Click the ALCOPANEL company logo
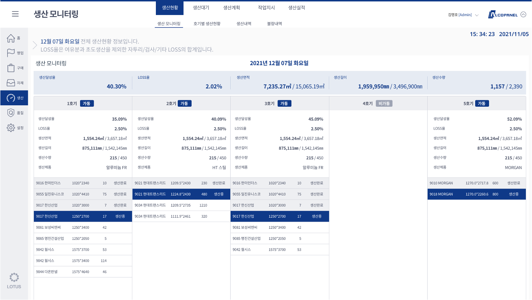 pos(503,15)
